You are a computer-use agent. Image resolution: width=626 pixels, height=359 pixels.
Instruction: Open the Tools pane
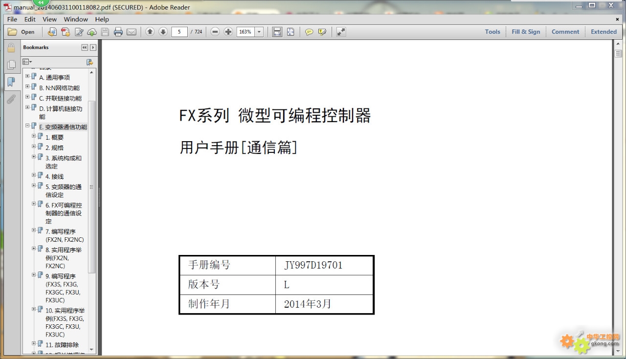(492, 32)
